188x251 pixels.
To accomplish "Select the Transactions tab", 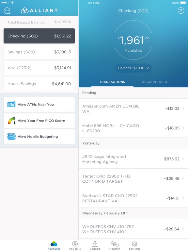I will tap(112, 82).
